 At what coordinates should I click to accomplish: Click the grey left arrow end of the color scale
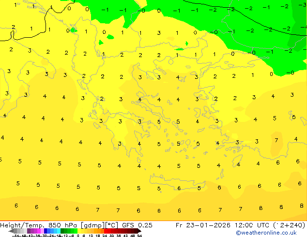11,231
